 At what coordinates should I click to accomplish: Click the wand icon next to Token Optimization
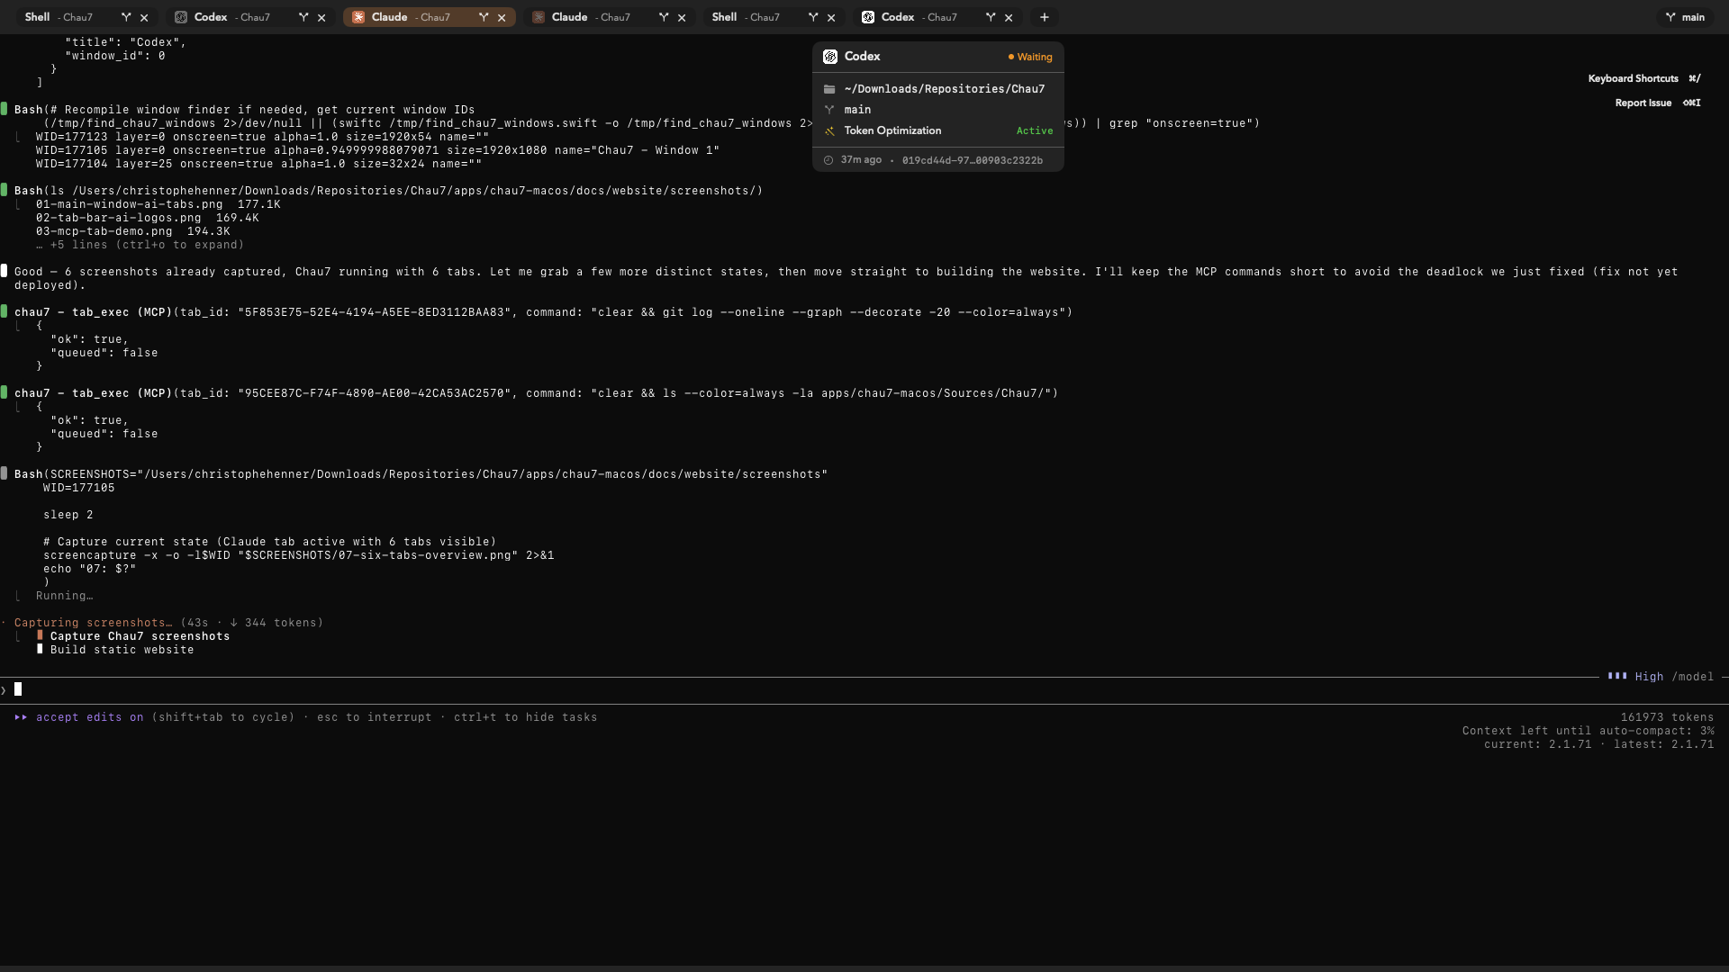tap(829, 130)
